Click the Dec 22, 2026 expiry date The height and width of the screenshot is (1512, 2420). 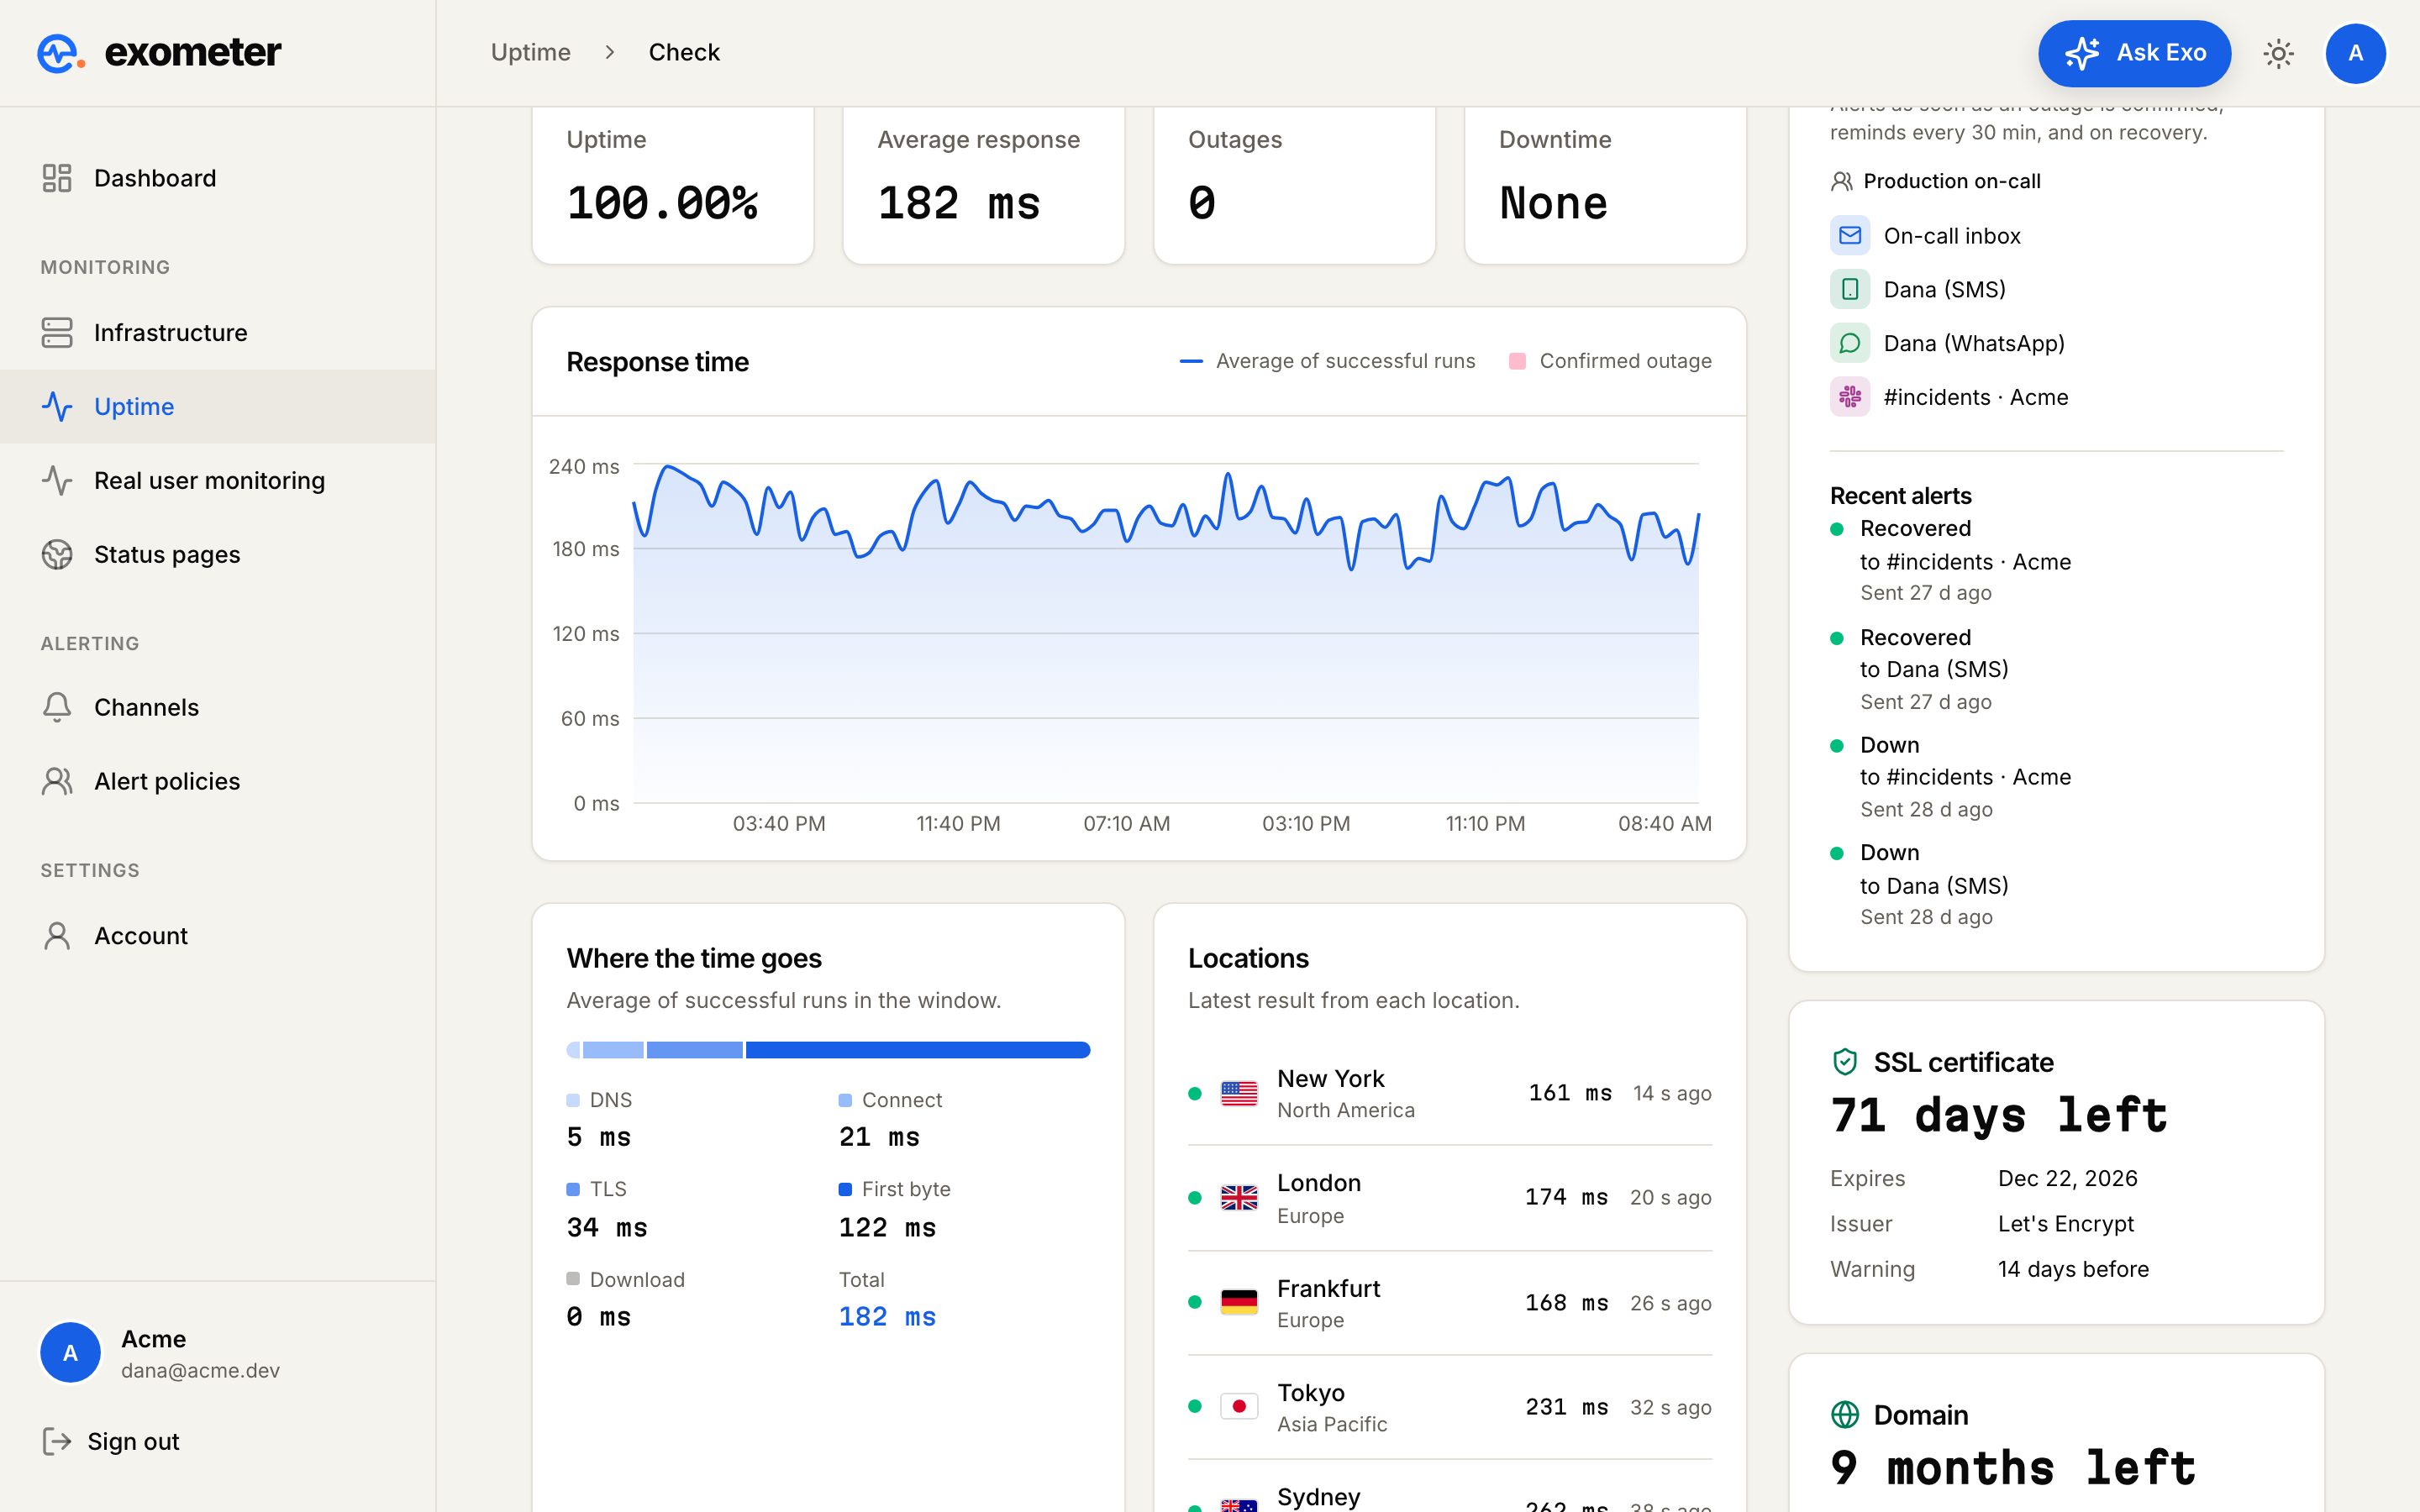[2067, 1178]
